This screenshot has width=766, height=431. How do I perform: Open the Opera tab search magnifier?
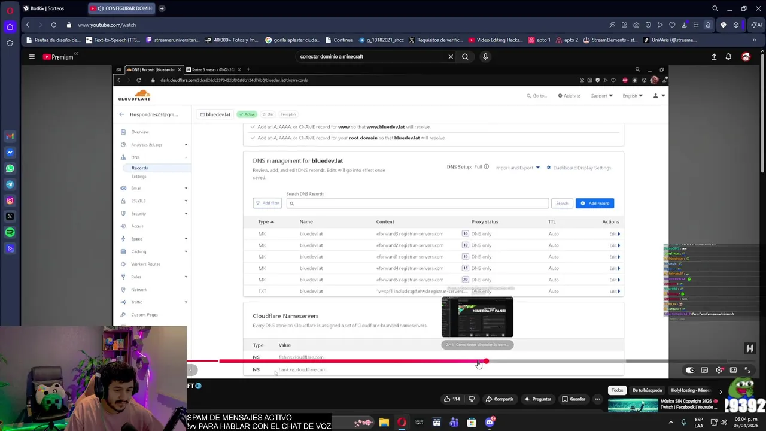click(x=715, y=8)
